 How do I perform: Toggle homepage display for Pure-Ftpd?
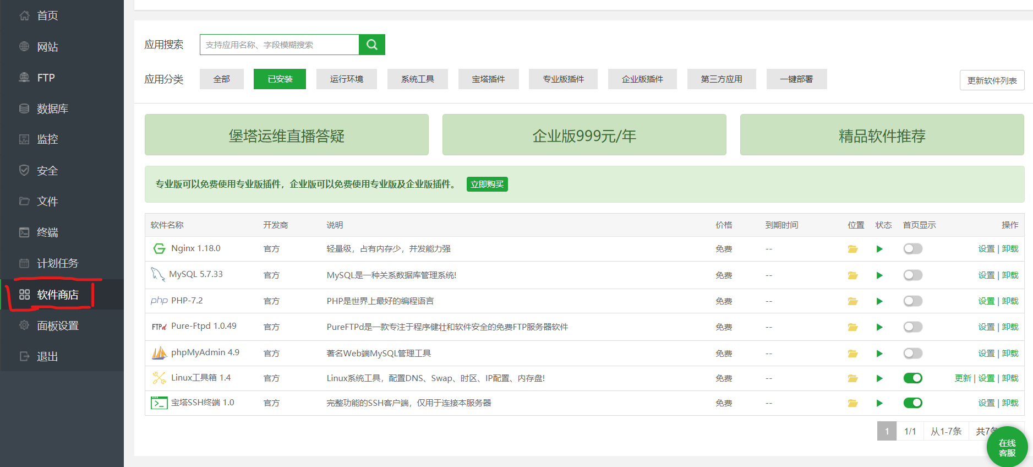pos(913,327)
